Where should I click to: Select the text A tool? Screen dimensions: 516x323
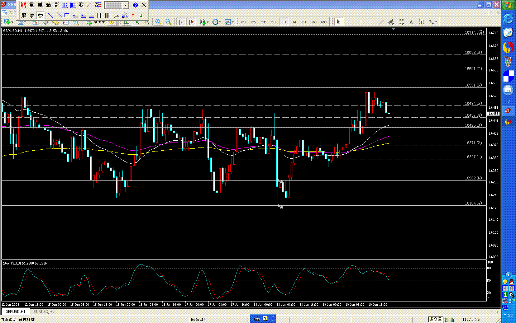[x=411, y=22]
